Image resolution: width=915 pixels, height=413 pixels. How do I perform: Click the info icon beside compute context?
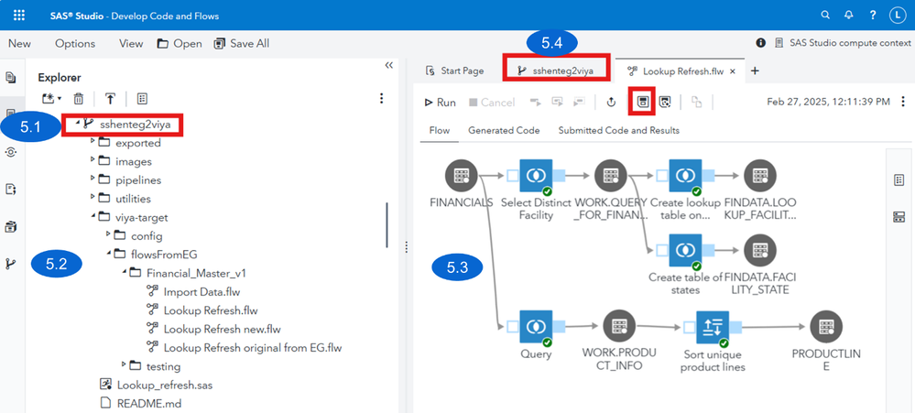[760, 43]
